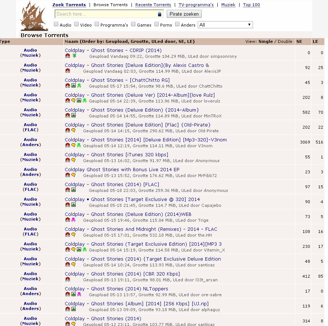Click magnet link for Mp3-320 V3nom torrent
The width and height of the screenshot is (328, 326).
point(67,146)
